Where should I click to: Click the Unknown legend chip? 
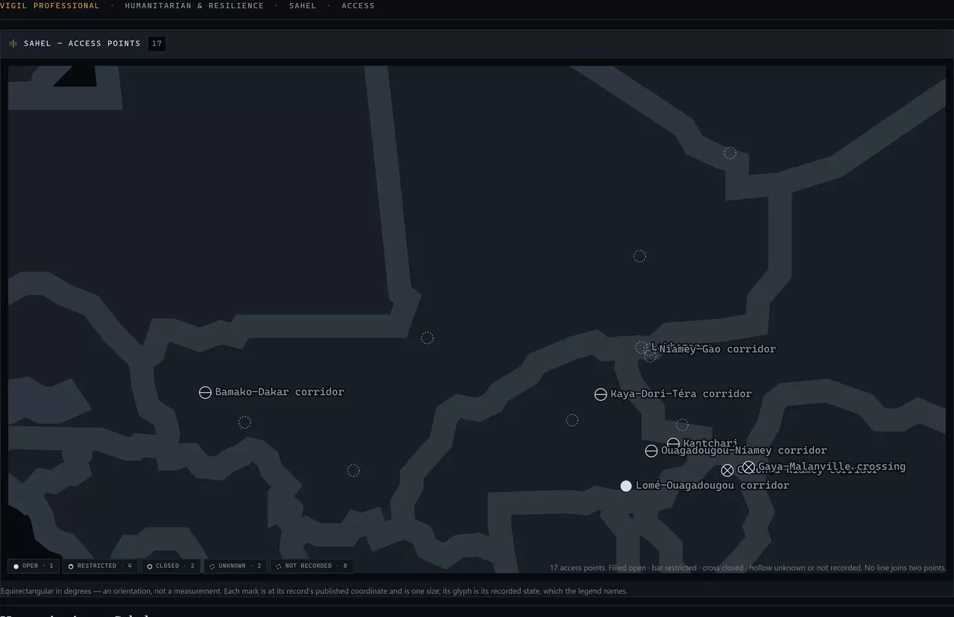[x=236, y=566]
